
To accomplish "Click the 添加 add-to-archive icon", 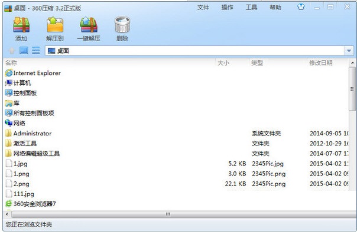I will point(21,25).
